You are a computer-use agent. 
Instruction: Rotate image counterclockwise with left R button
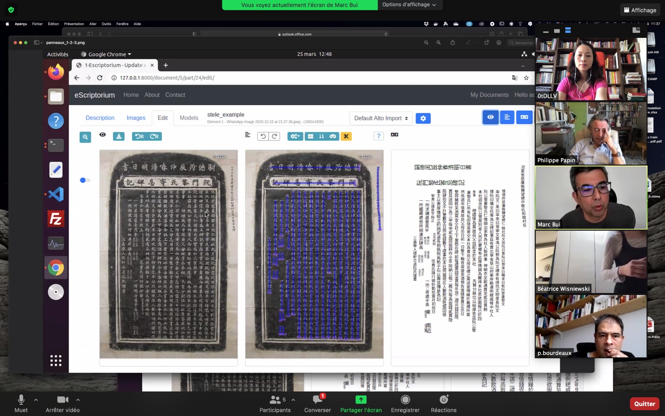pyautogui.click(x=140, y=136)
